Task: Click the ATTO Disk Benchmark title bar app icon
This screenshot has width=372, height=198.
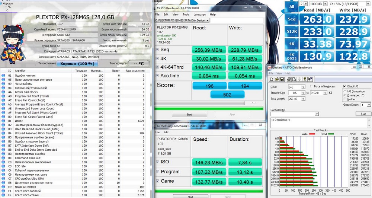Action: pyautogui.click(x=270, y=67)
